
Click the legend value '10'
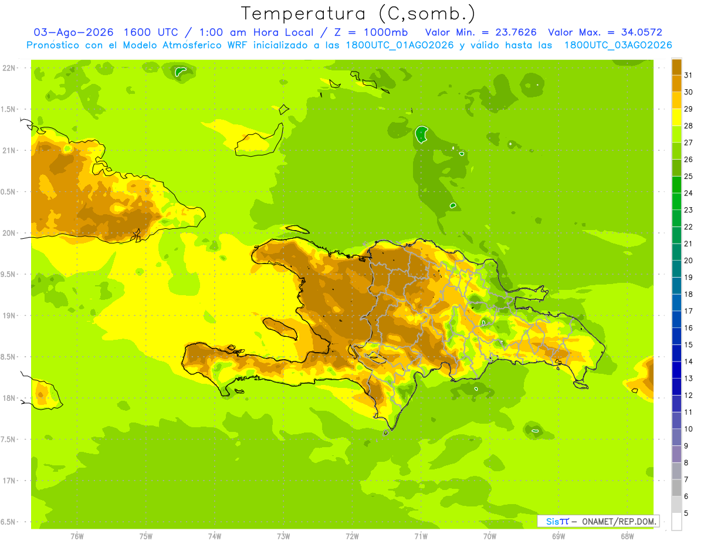[x=689, y=429]
